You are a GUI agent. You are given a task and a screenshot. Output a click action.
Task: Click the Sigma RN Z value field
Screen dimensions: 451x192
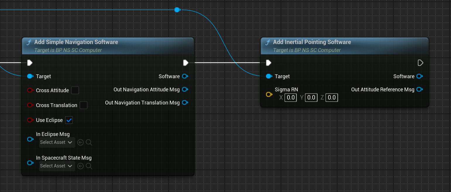click(332, 97)
